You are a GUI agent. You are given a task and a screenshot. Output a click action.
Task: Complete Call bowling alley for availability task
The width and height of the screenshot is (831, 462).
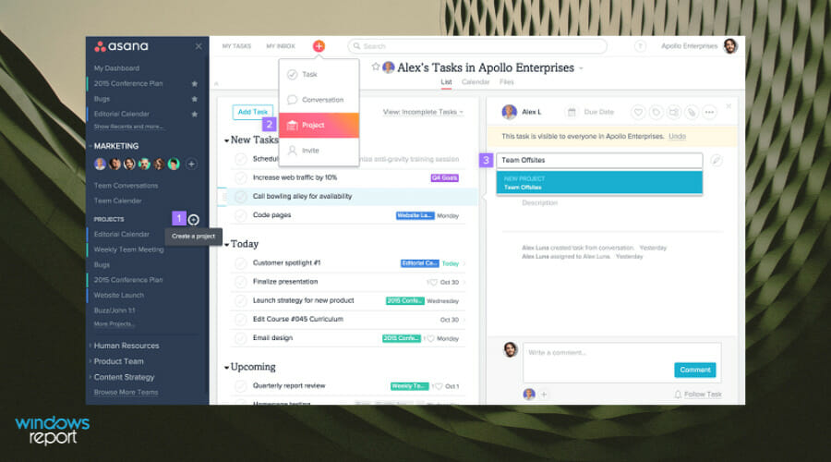coord(241,197)
